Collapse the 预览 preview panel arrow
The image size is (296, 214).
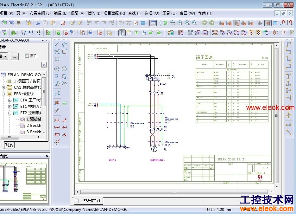coord(43,156)
